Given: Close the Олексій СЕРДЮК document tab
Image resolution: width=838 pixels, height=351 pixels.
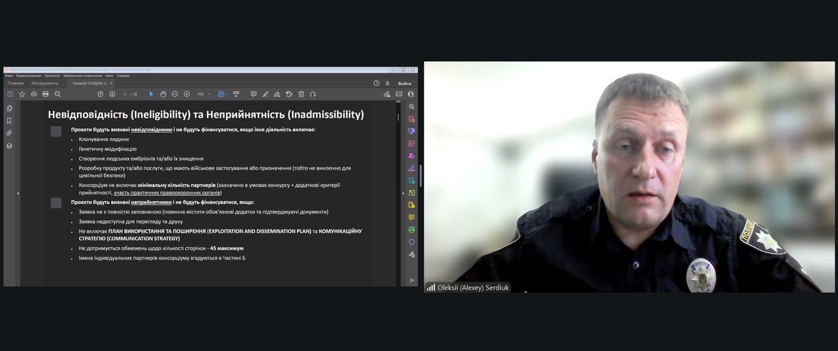Looking at the screenshot, I should point(111,83).
